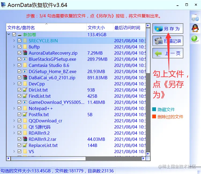Screen dimensions: 201x174
Task: Click the exe icon for BlueStacksGPSetup.exe
Action: click(25, 59)
